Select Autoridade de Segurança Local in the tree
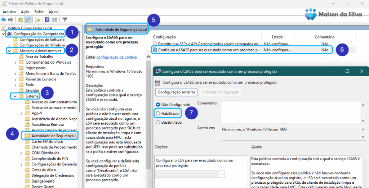369x188 pixels. (54, 136)
